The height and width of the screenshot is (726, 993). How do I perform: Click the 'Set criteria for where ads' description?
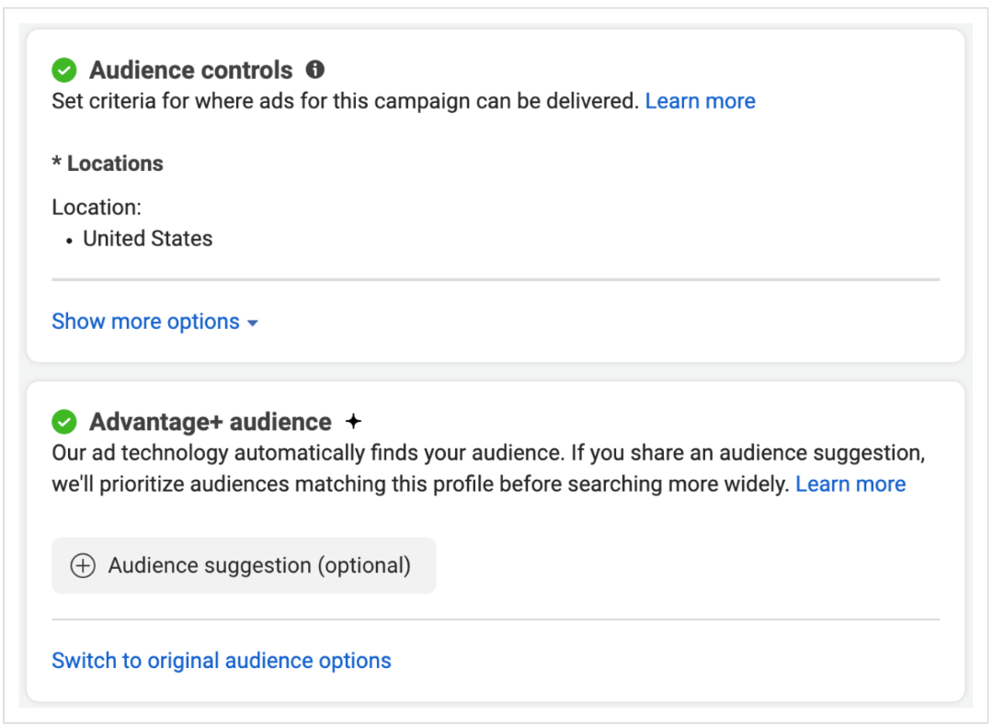click(x=345, y=101)
